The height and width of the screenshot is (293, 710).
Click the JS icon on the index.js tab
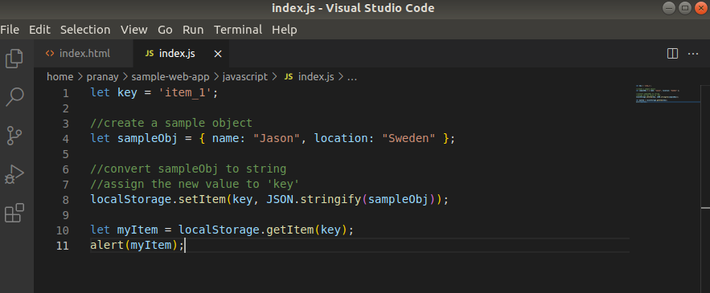(149, 54)
